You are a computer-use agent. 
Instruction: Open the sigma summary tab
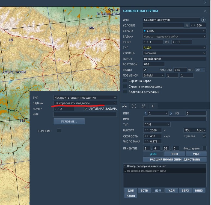tap(153, 106)
